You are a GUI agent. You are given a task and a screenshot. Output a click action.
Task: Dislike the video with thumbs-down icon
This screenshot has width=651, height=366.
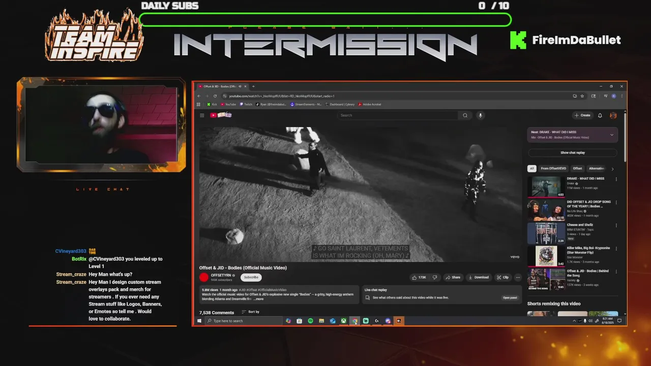click(434, 278)
